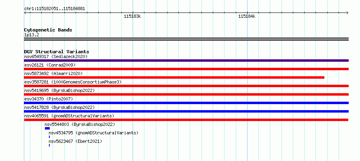Select the red esv3587281 variant bar
Viewport: 360px width, 161px height.
[x=186, y=86]
